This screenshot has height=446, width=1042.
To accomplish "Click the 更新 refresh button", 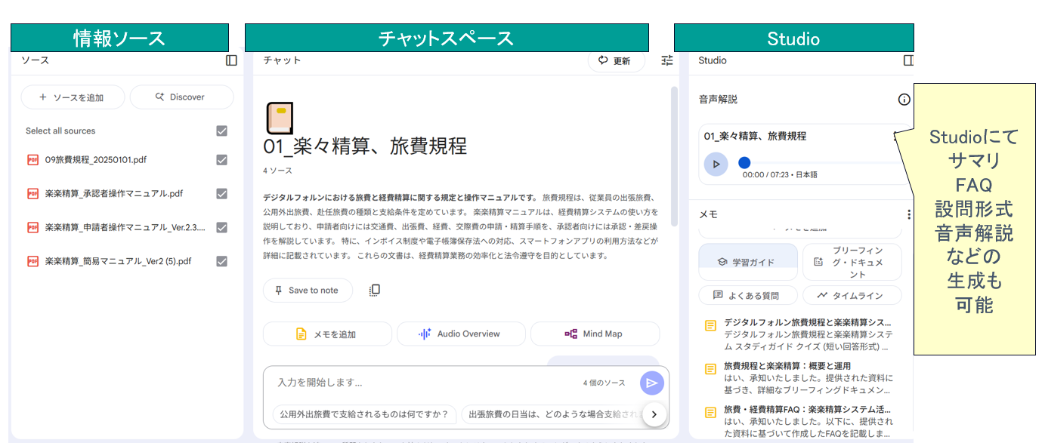I will pos(616,61).
